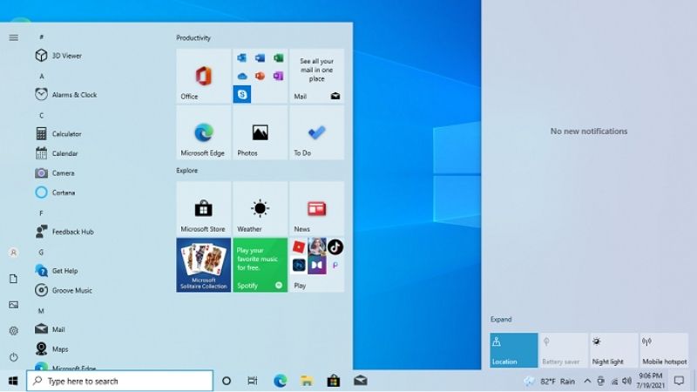Select Feedback Hub in app list
Image resolution: width=697 pixels, height=392 pixels.
[x=71, y=232]
